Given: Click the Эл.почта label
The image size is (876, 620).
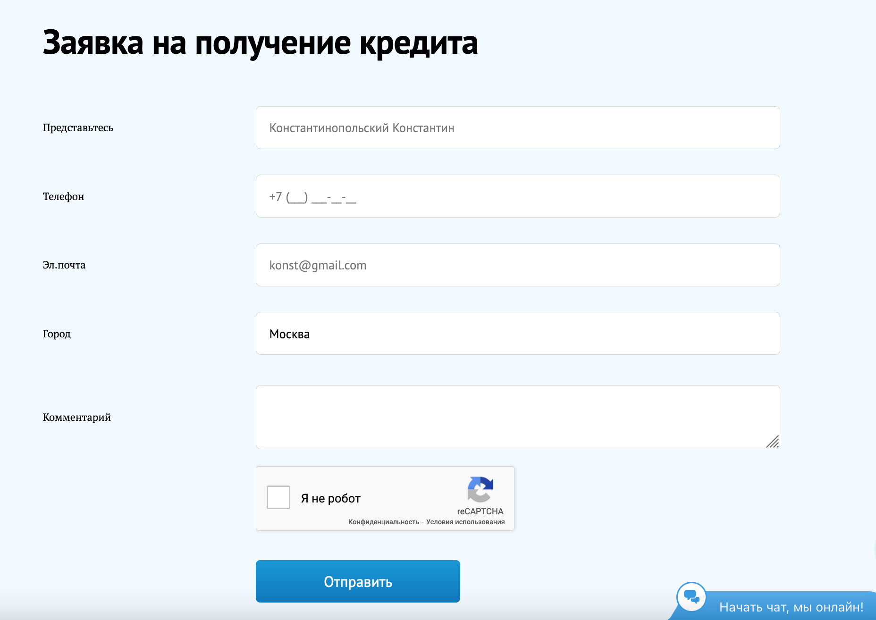Looking at the screenshot, I should 64,265.
